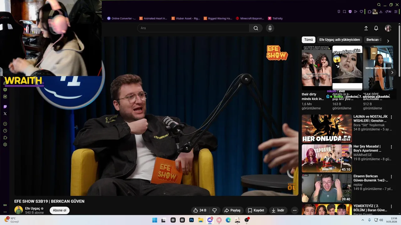
Task: Click the YouTube search magnifier button
Action: [x=256, y=28]
